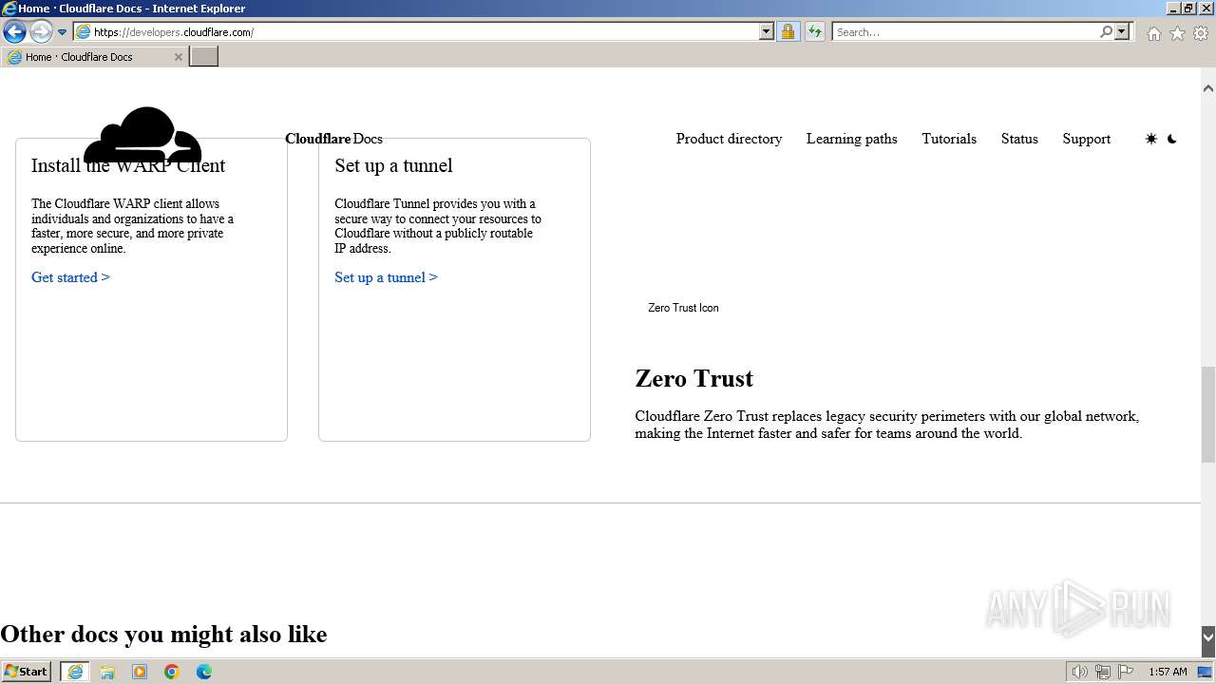Click the Cloudflare cloud logo
The height and width of the screenshot is (684, 1216).
pos(142,135)
